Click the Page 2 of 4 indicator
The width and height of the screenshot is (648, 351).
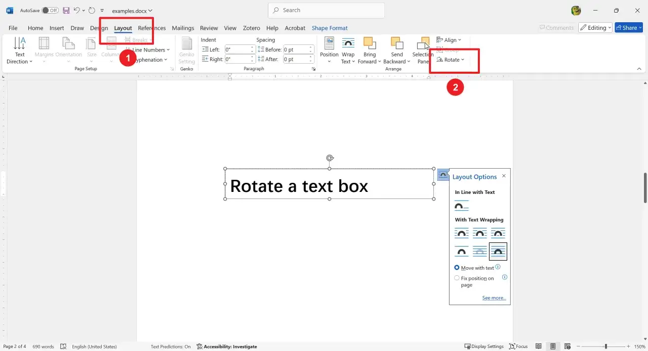[x=15, y=346]
